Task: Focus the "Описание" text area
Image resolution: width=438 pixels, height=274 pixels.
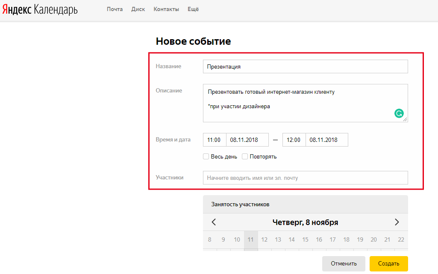Action: [x=299, y=103]
